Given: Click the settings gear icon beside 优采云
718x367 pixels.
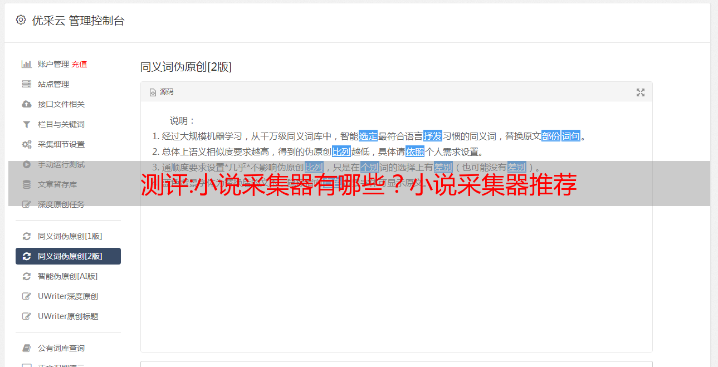Looking at the screenshot, I should (x=21, y=20).
